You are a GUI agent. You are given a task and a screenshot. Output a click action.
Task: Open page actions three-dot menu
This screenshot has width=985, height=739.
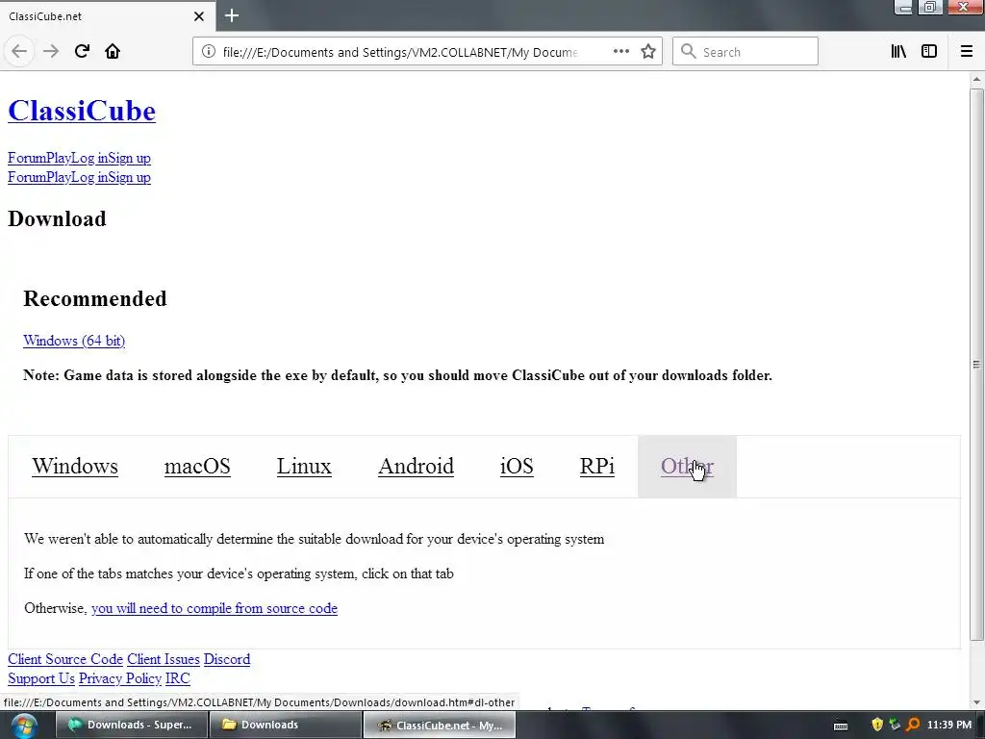620,52
